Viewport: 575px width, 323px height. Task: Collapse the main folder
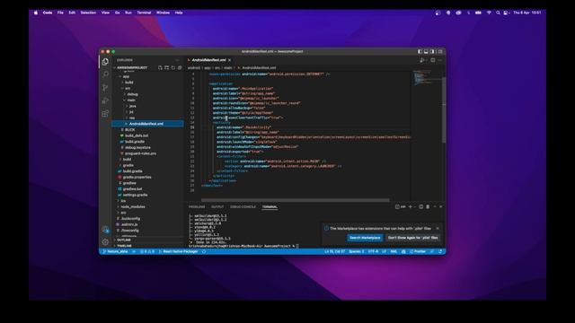coord(131,100)
